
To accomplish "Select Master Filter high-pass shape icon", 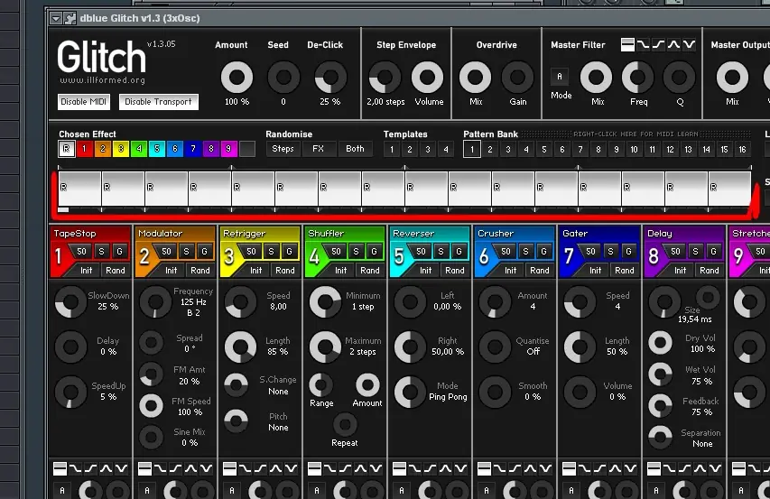I will [x=658, y=44].
